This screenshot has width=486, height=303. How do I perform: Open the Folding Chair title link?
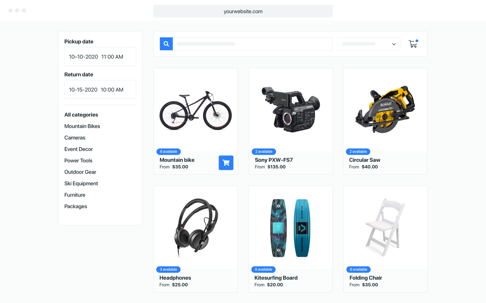(x=366, y=278)
